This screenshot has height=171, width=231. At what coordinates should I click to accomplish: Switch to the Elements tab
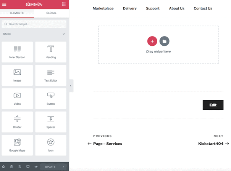(x=17, y=13)
